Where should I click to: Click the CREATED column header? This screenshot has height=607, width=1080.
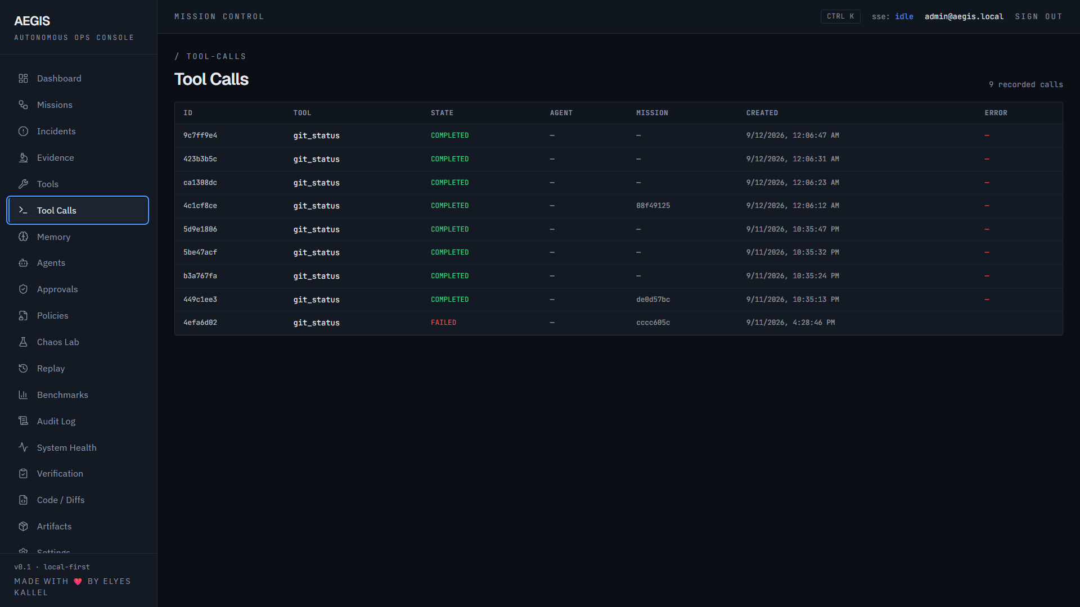762,113
